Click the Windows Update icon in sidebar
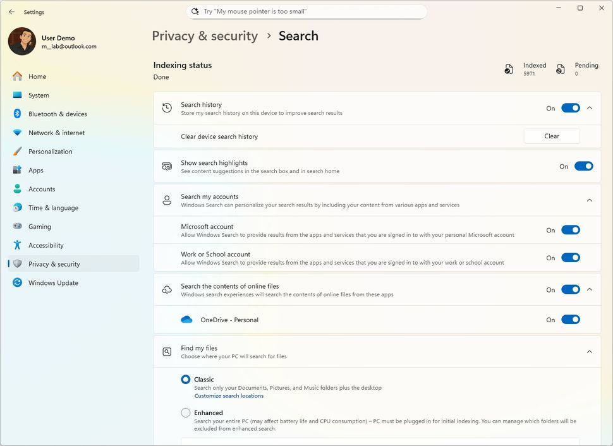Image resolution: width=613 pixels, height=446 pixels. click(17, 283)
